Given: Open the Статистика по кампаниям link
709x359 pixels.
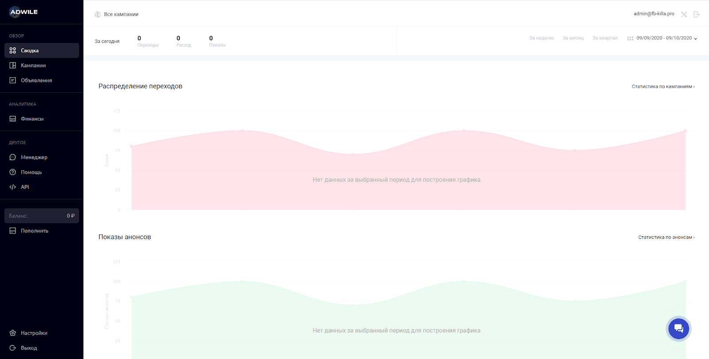Looking at the screenshot, I should (663, 86).
